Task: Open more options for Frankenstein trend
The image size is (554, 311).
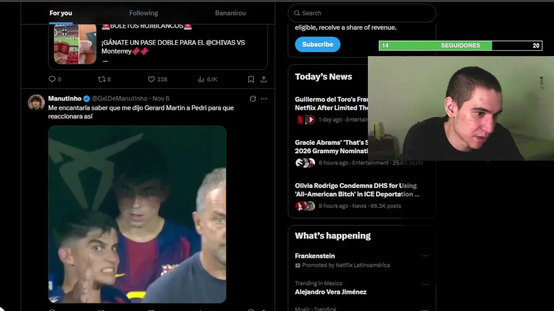Action: (x=425, y=256)
